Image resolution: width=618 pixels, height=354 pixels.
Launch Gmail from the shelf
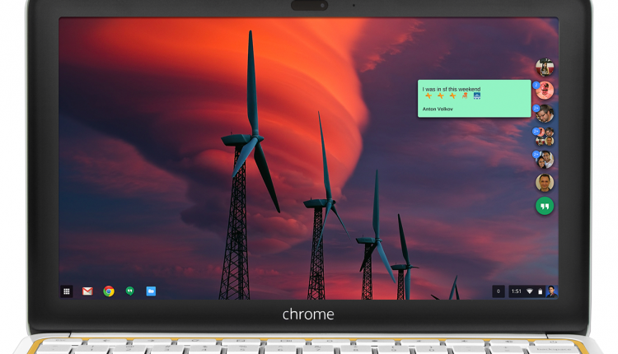coord(87,291)
